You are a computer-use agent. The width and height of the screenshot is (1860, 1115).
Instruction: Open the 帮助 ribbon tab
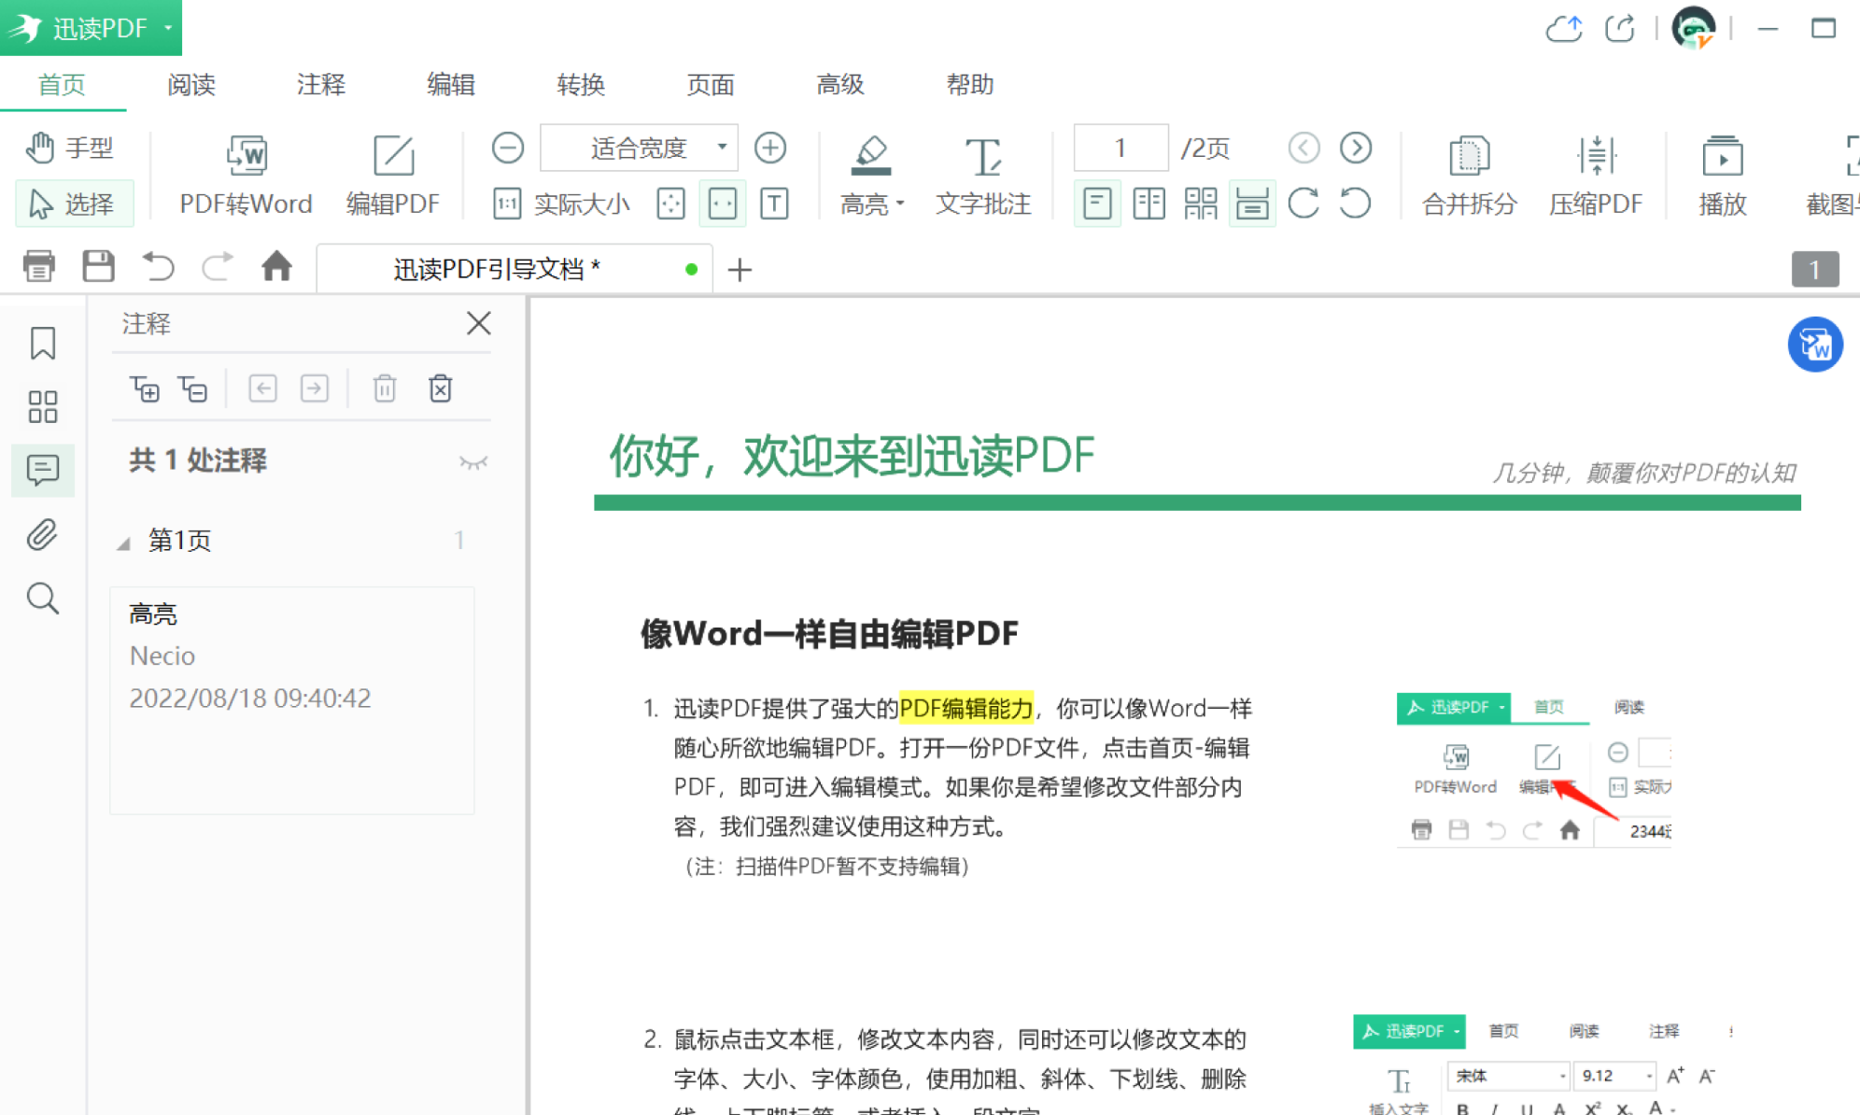[x=970, y=85]
